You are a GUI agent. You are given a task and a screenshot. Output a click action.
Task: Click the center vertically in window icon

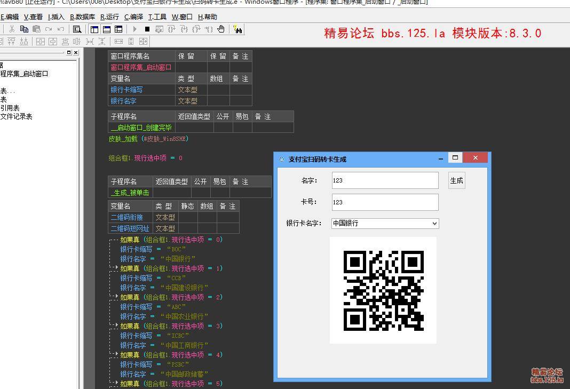[53, 42]
